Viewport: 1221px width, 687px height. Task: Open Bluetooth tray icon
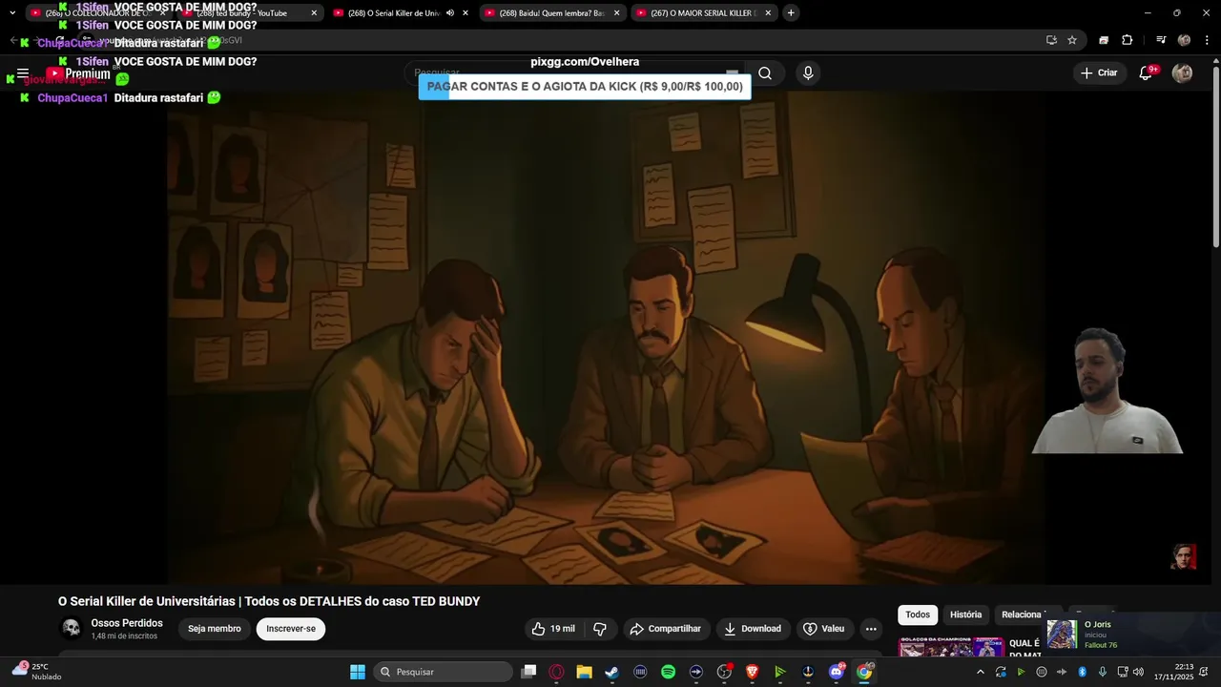coord(1082,672)
